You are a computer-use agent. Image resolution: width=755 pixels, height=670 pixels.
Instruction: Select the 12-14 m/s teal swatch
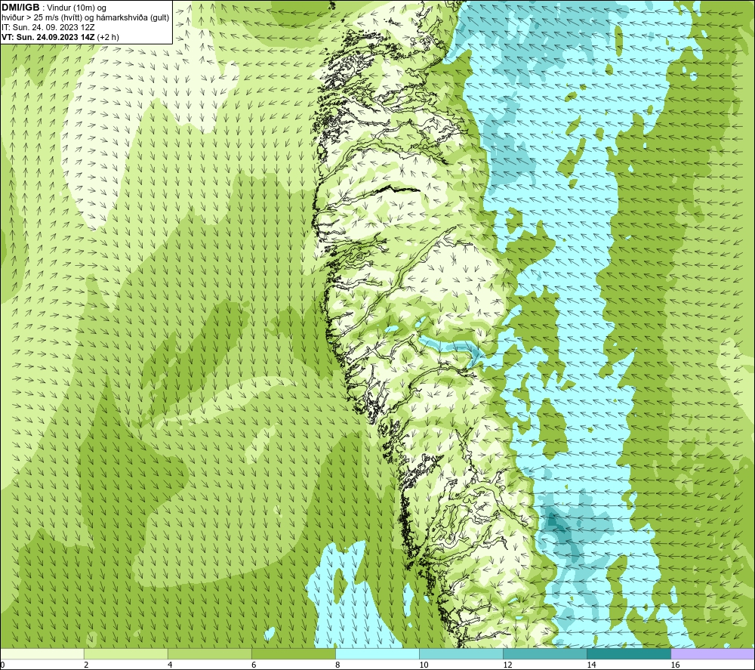[x=545, y=653]
